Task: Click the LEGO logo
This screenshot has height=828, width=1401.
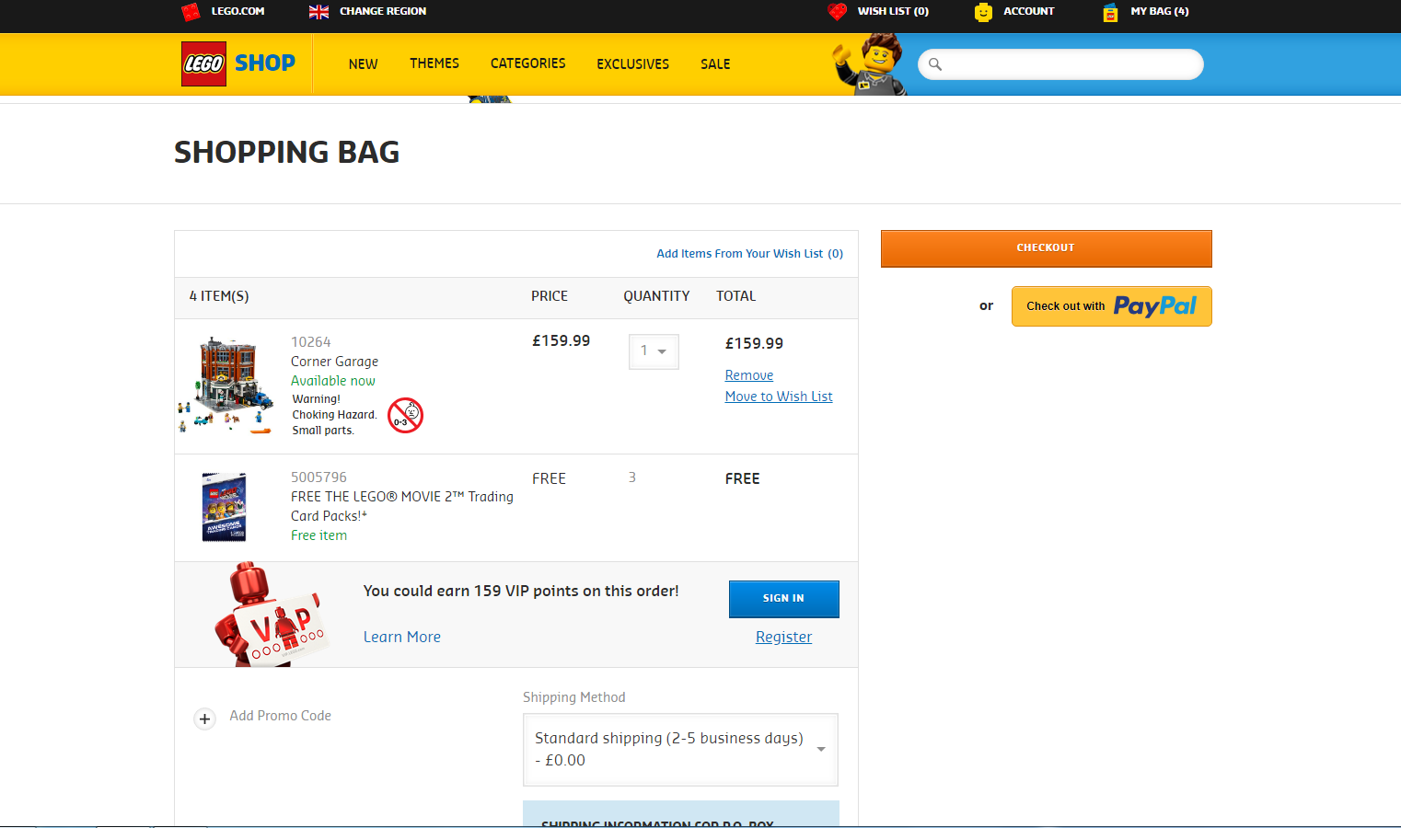Action: point(203,64)
